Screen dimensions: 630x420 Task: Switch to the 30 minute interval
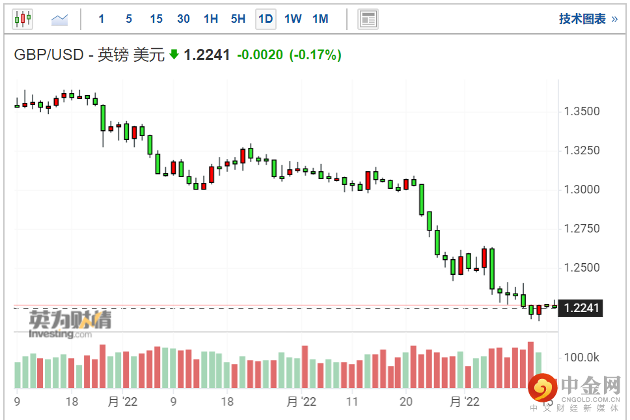tap(184, 19)
